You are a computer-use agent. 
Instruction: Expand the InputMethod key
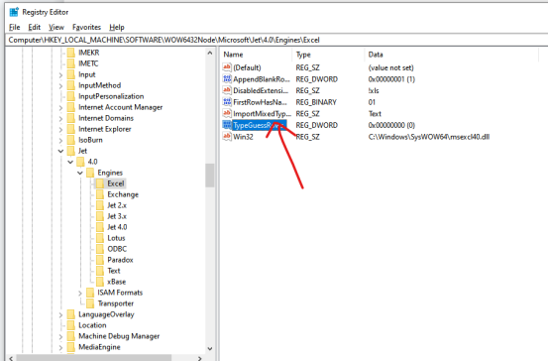pyautogui.click(x=60, y=86)
